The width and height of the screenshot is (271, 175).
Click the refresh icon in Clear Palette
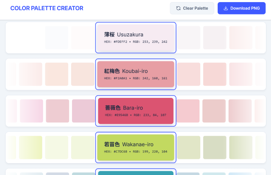(178, 8)
